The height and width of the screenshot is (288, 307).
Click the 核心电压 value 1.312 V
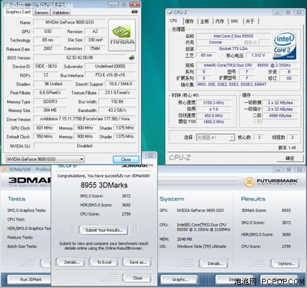(x=258, y=55)
